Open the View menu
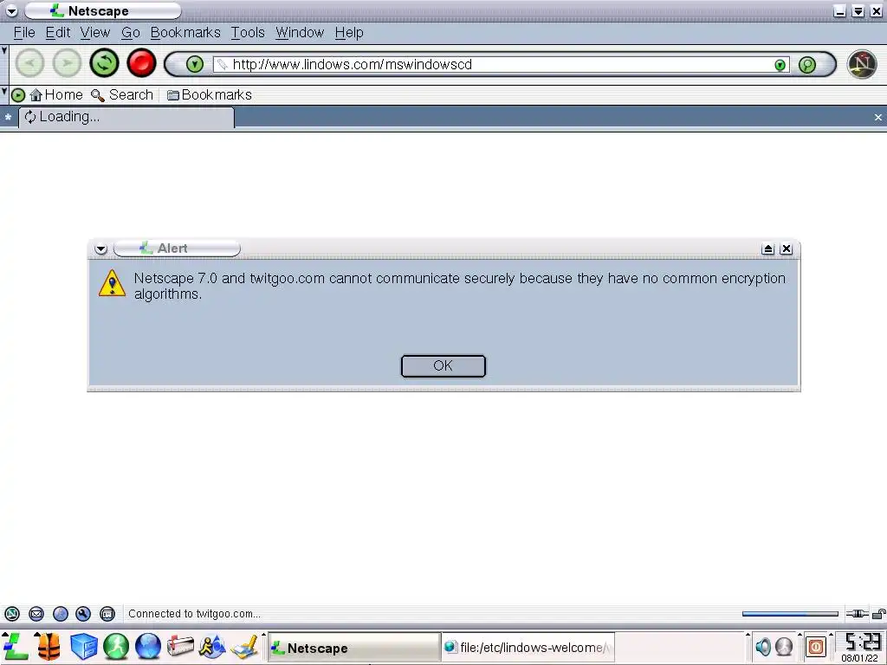The width and height of the screenshot is (887, 665). [x=95, y=33]
